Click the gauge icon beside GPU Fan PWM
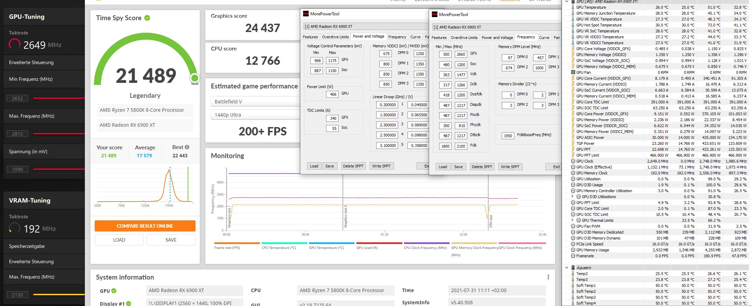Viewport: 752px width, 306px height. [x=573, y=226]
